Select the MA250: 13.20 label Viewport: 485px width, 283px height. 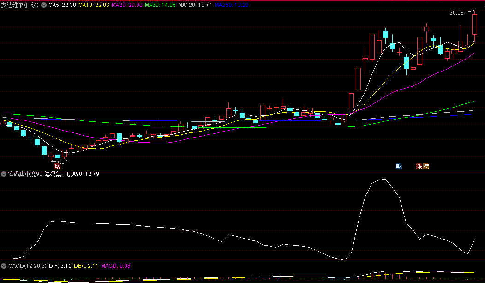[x=232, y=5]
